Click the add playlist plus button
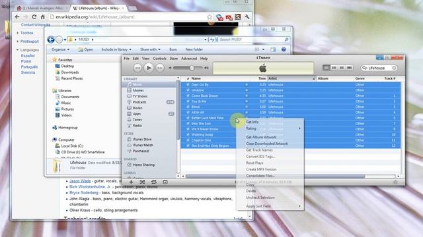 pos(131,182)
